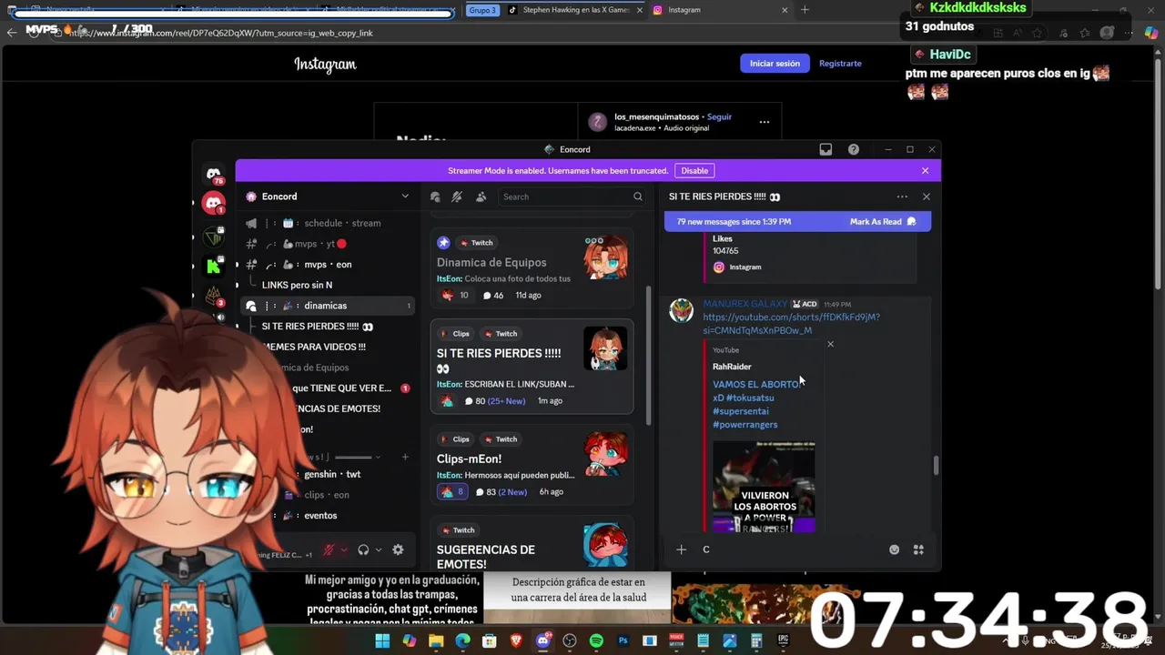Click the YouTube video thumbnail in chat
The image size is (1165, 655).
[764, 487]
